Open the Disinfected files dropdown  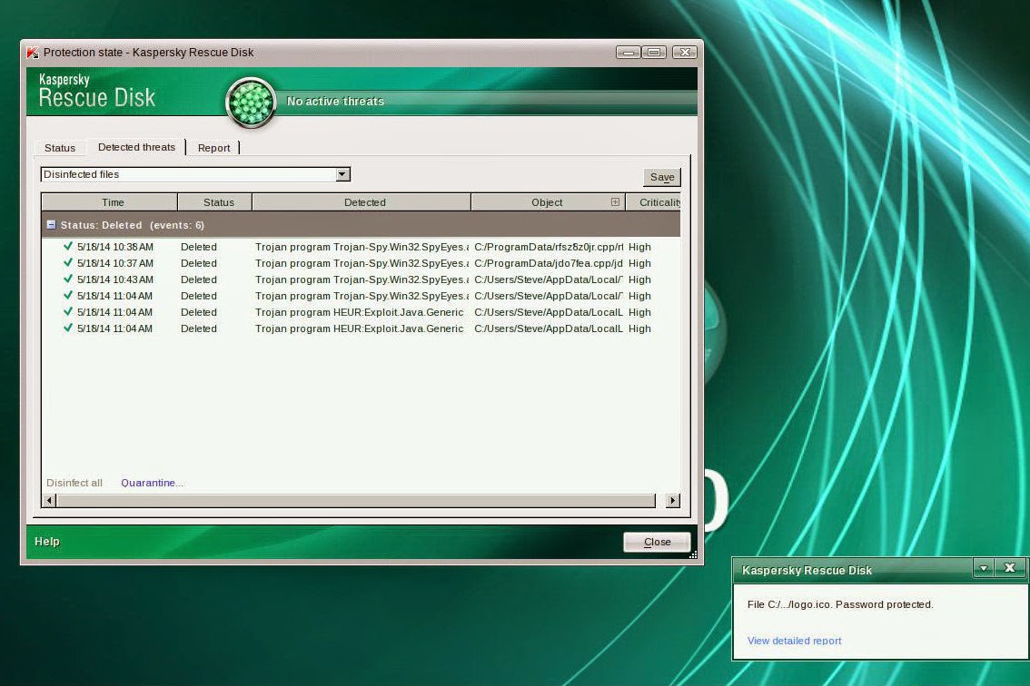343,174
